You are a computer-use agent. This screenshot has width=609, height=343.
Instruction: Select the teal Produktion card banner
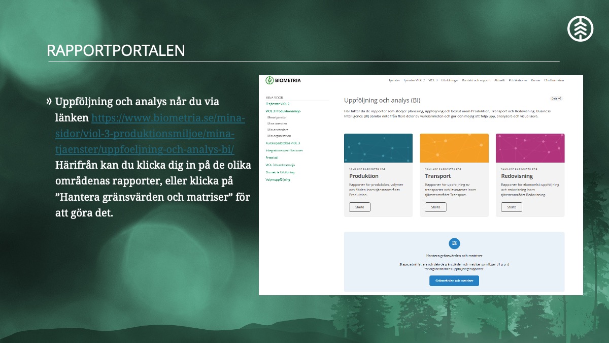click(x=378, y=148)
